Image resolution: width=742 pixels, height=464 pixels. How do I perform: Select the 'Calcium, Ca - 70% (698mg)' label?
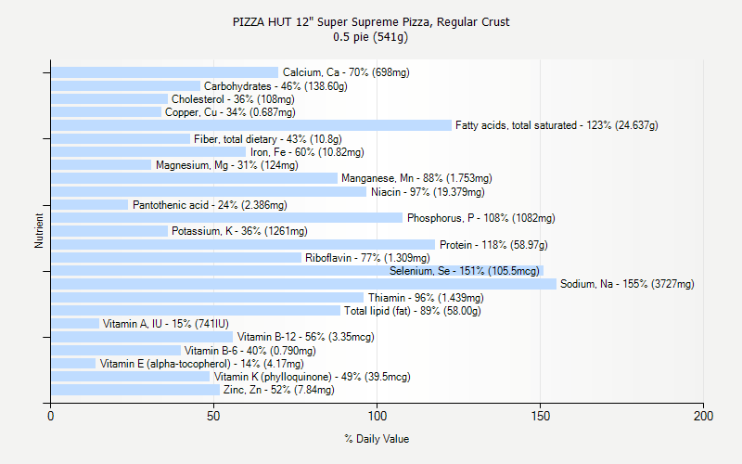click(x=346, y=72)
